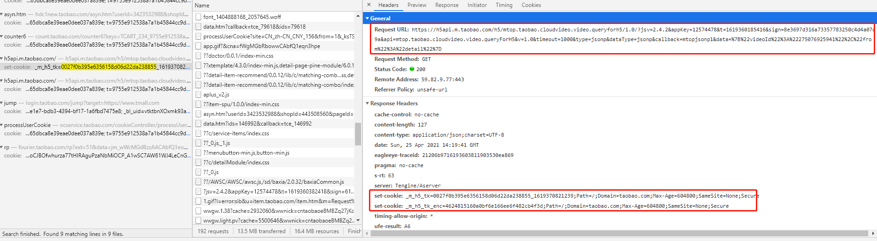Click the file icon for ??/AWSC/AWSC/awsc.js request
This screenshot has height=241, width=877.
(x=198, y=181)
